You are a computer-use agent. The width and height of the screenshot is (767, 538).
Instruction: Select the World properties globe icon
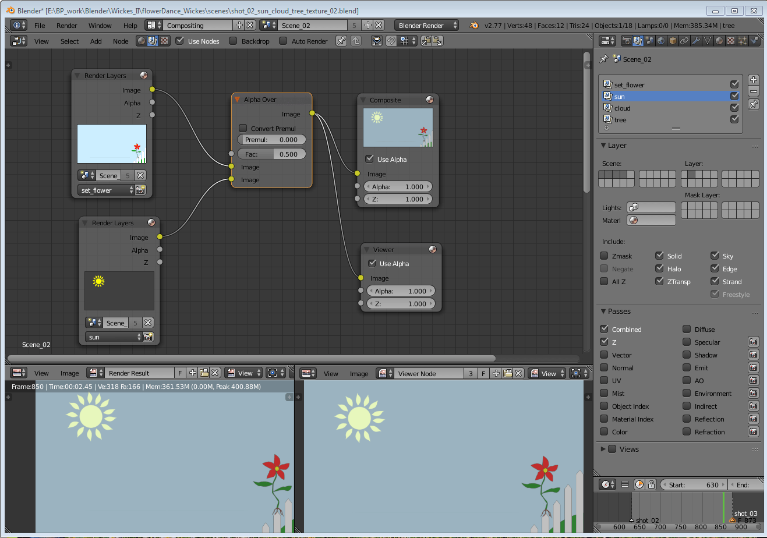(x=661, y=41)
